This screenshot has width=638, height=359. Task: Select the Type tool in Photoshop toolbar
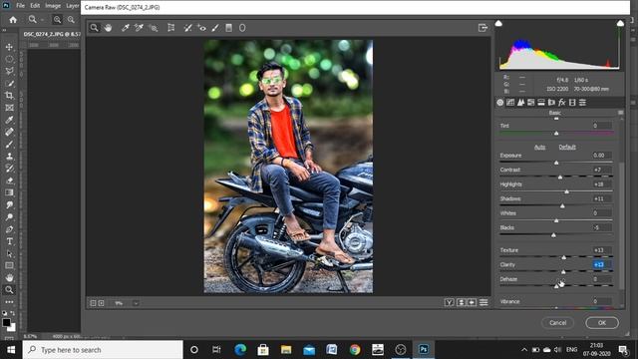9,241
